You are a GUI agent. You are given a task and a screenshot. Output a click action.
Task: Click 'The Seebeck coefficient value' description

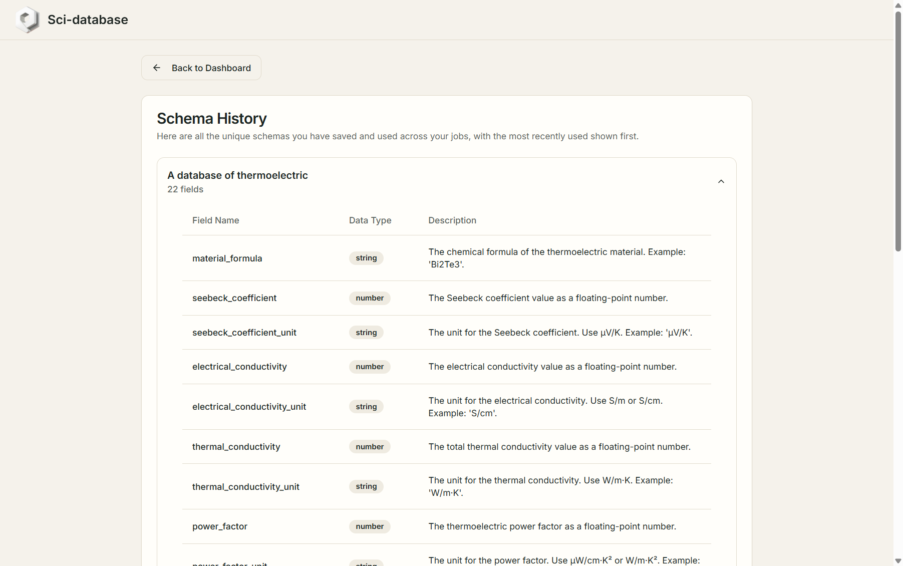point(548,298)
